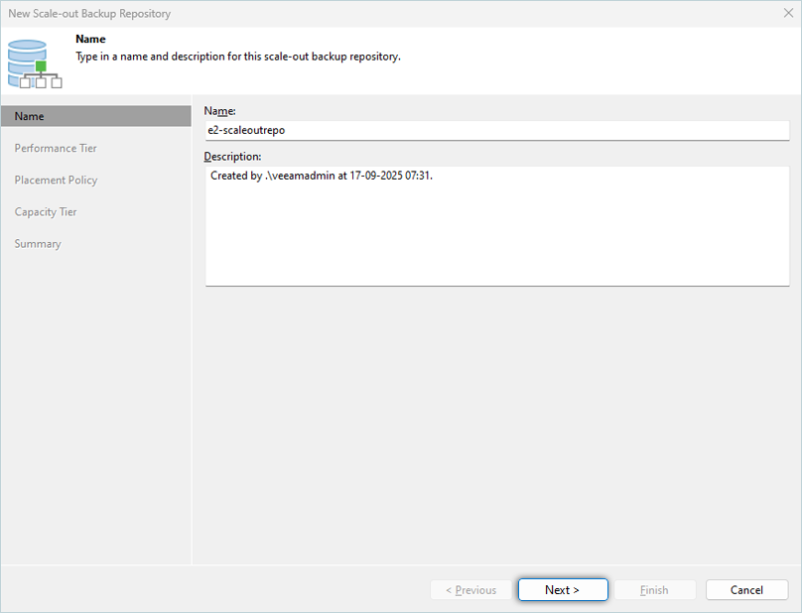Click the bold 'Name' header heading
Image resolution: width=802 pixels, height=613 pixels.
tap(90, 39)
